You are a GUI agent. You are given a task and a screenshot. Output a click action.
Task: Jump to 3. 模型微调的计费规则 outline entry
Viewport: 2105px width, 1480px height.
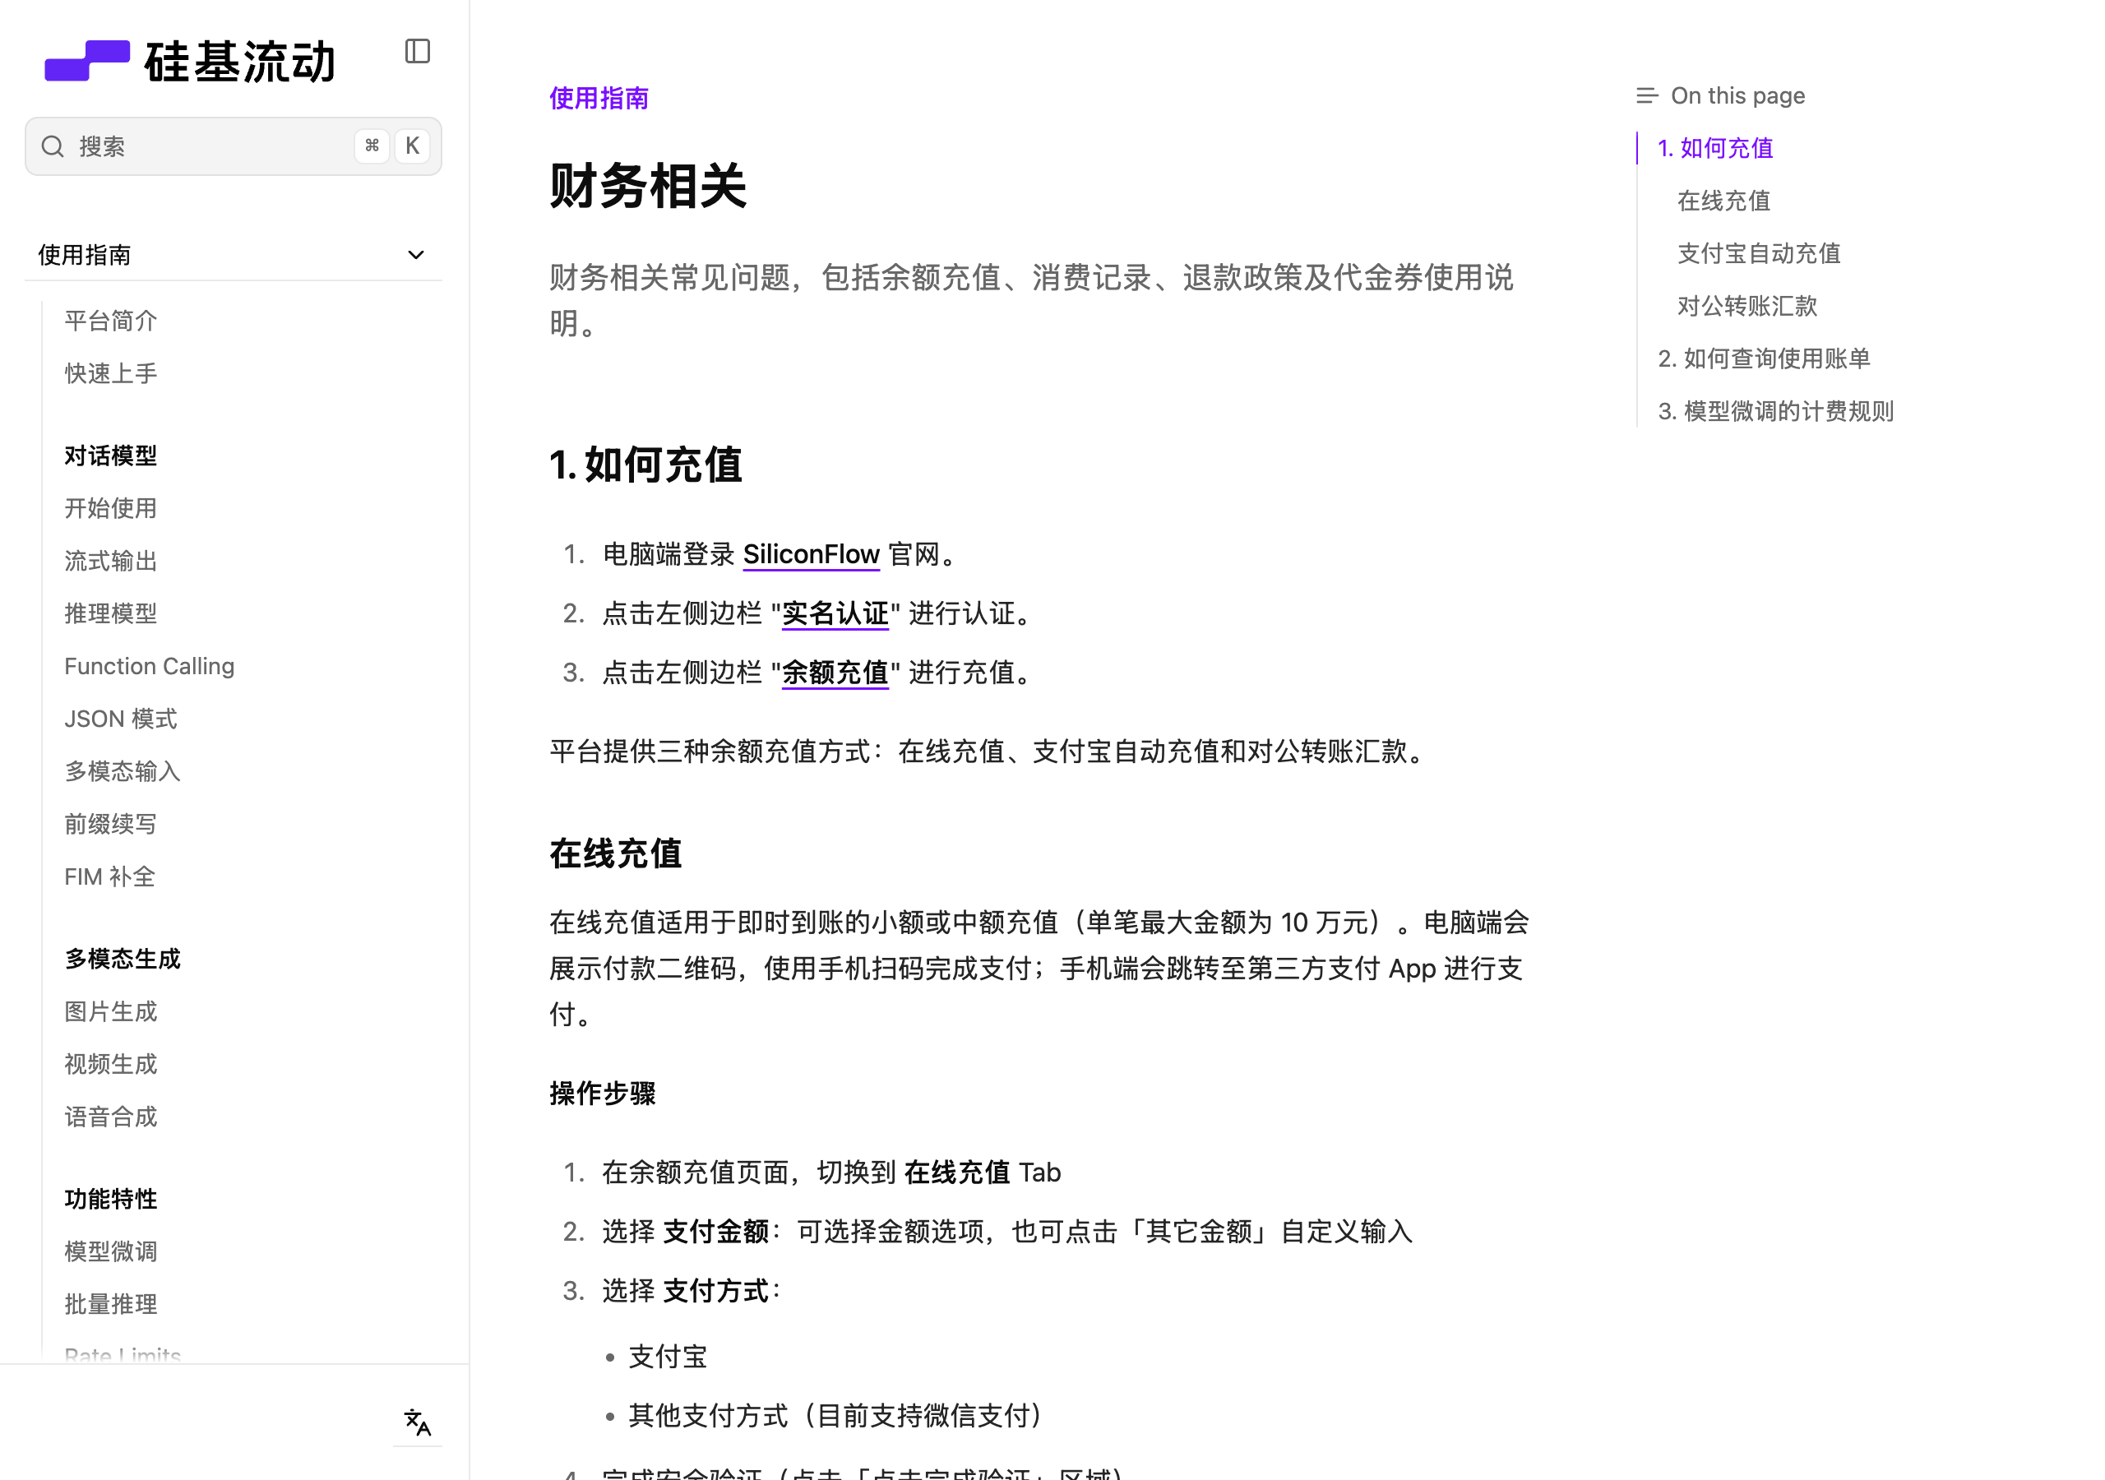[x=1776, y=412]
